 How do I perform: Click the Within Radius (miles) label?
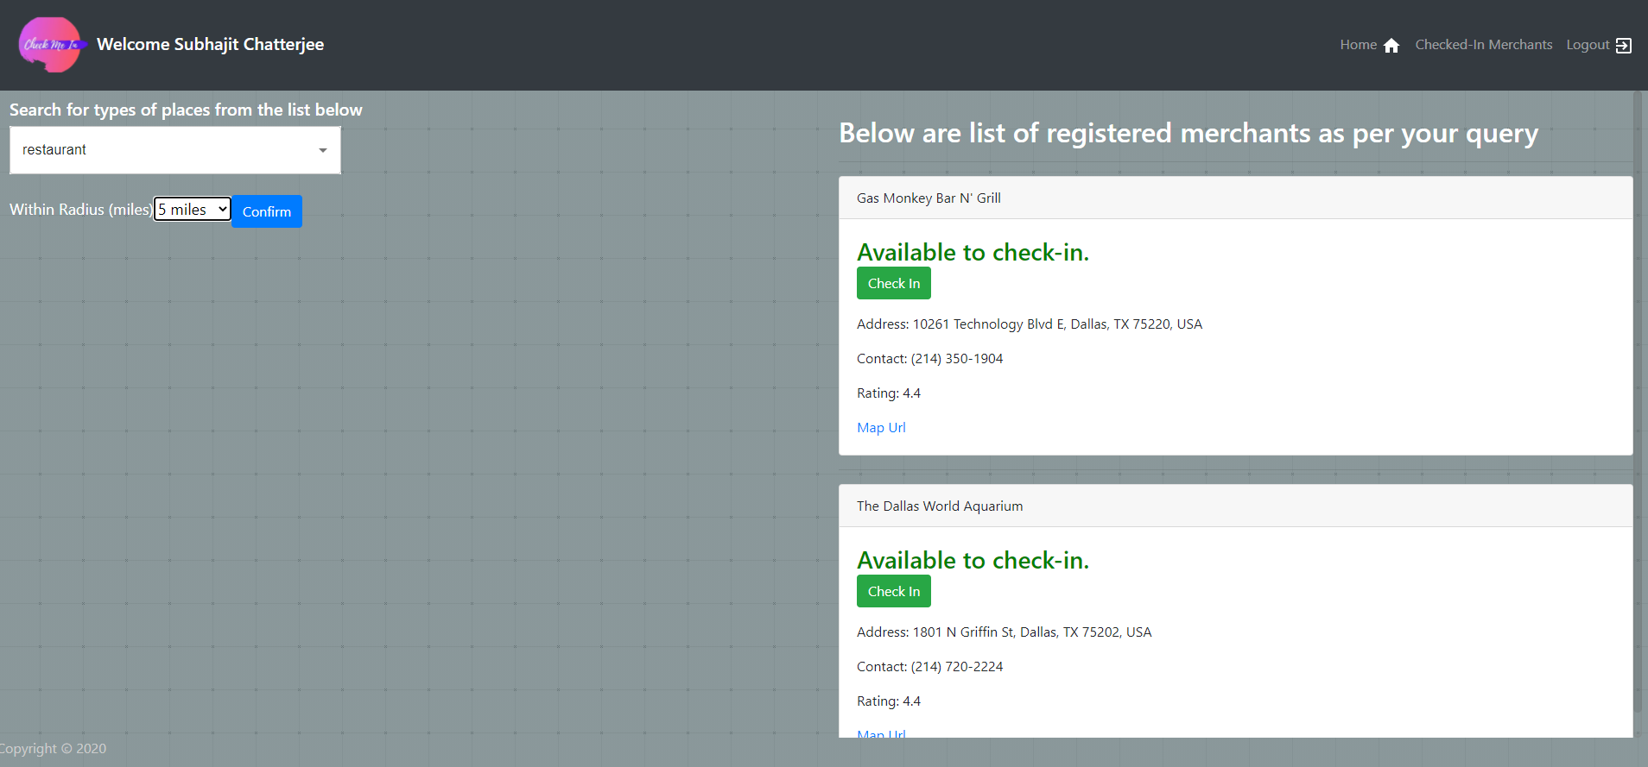click(80, 210)
